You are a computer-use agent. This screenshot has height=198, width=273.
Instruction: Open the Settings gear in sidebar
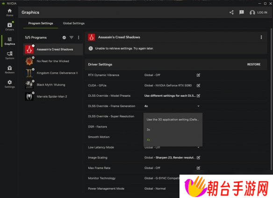(x=9, y=84)
